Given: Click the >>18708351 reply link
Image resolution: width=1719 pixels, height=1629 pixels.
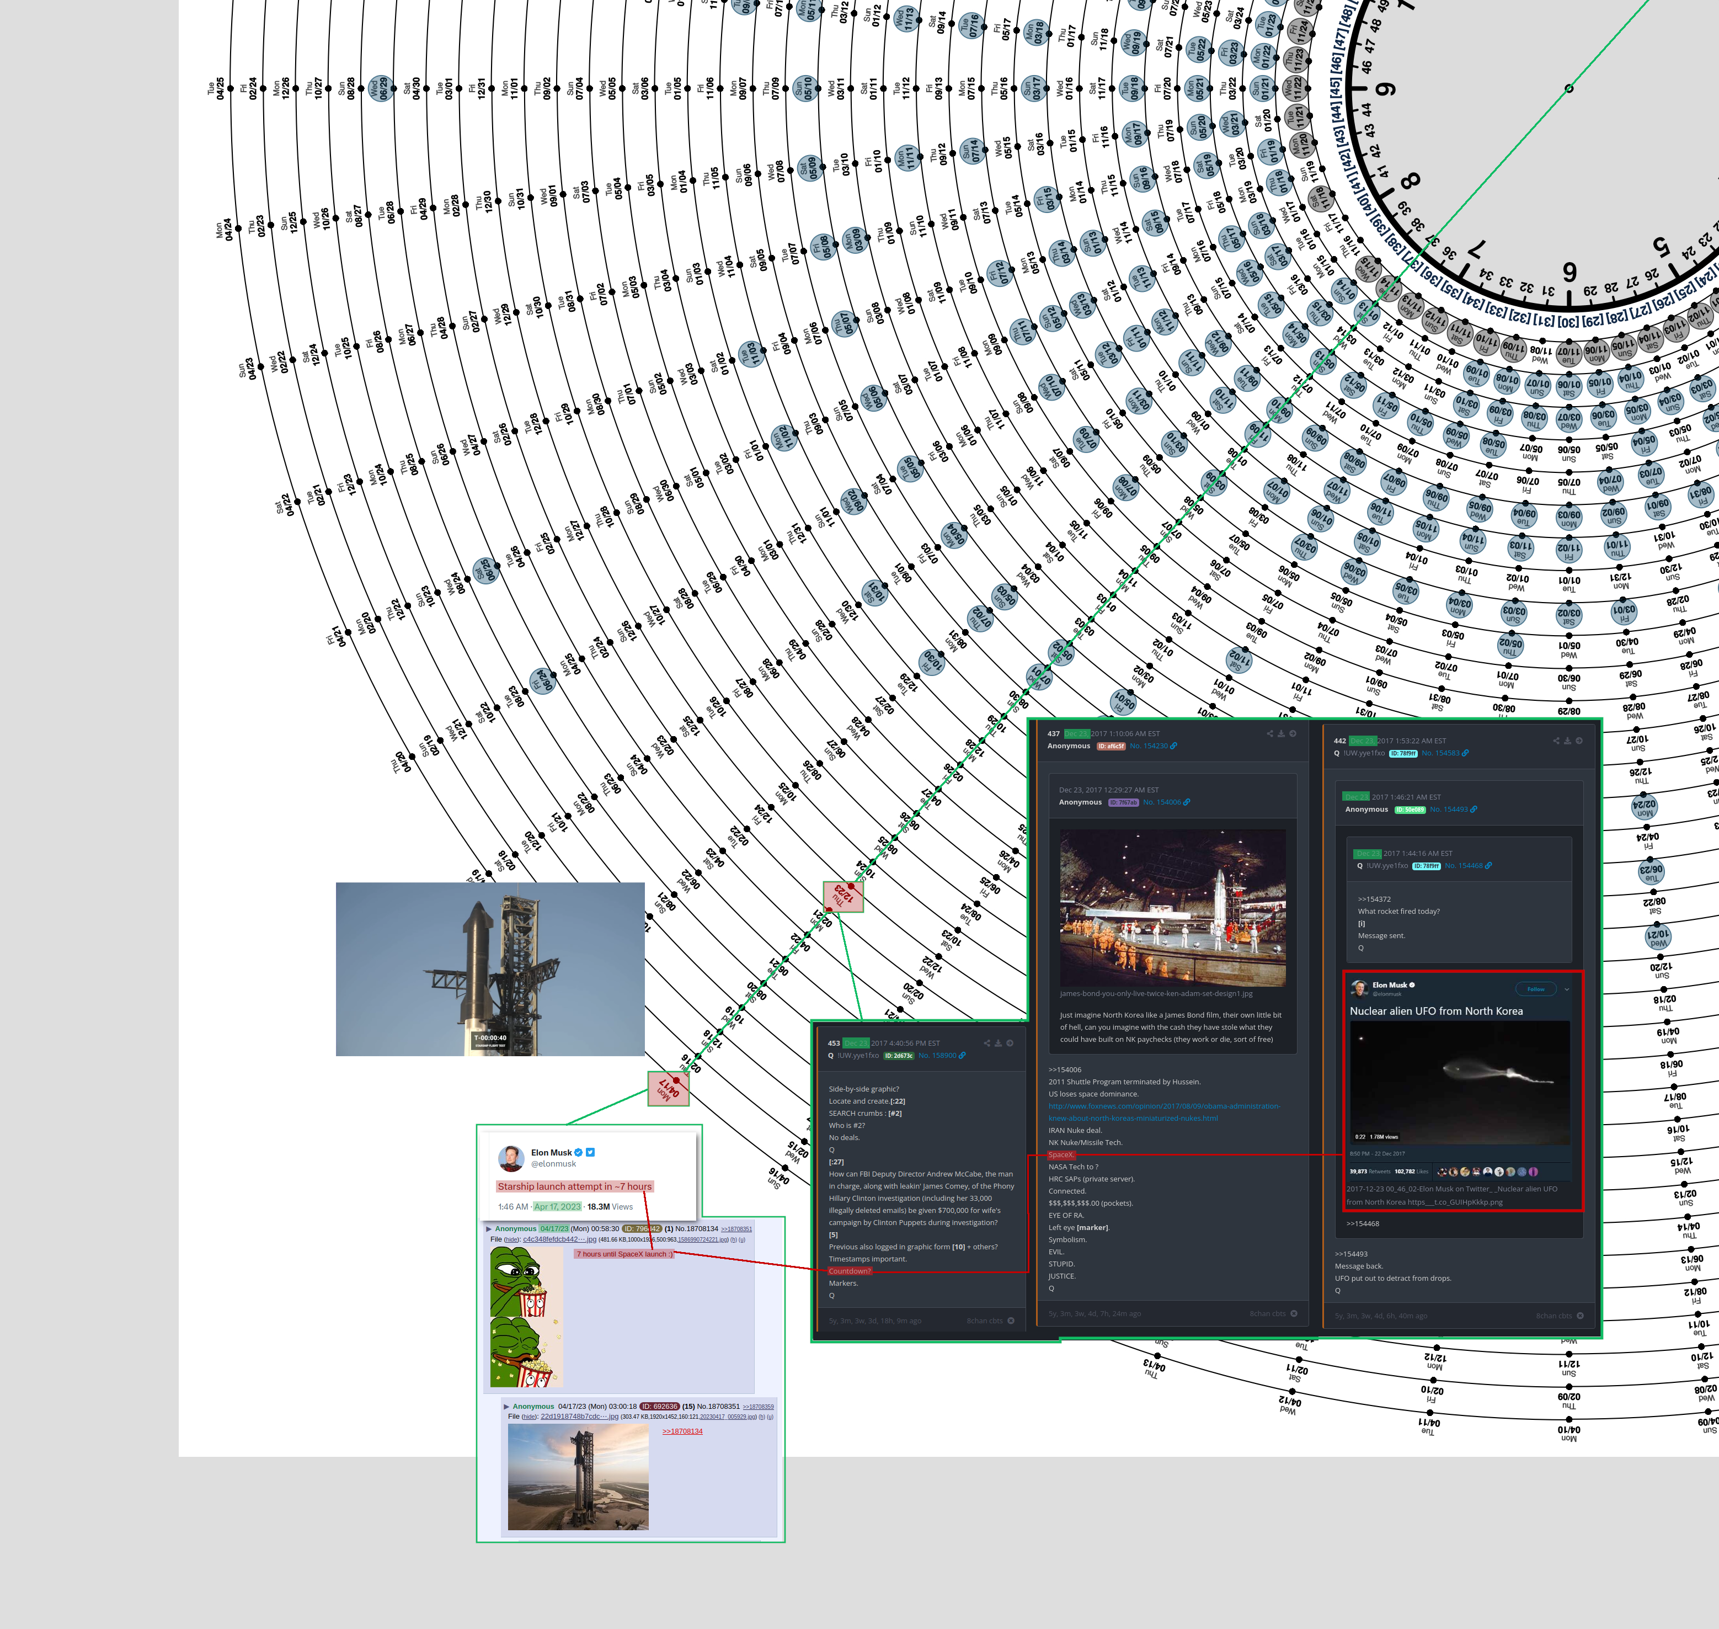Looking at the screenshot, I should point(736,1229).
